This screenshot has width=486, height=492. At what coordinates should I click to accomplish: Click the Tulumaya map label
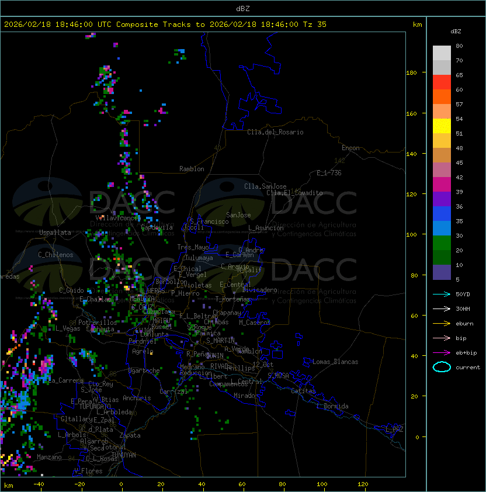199,258
